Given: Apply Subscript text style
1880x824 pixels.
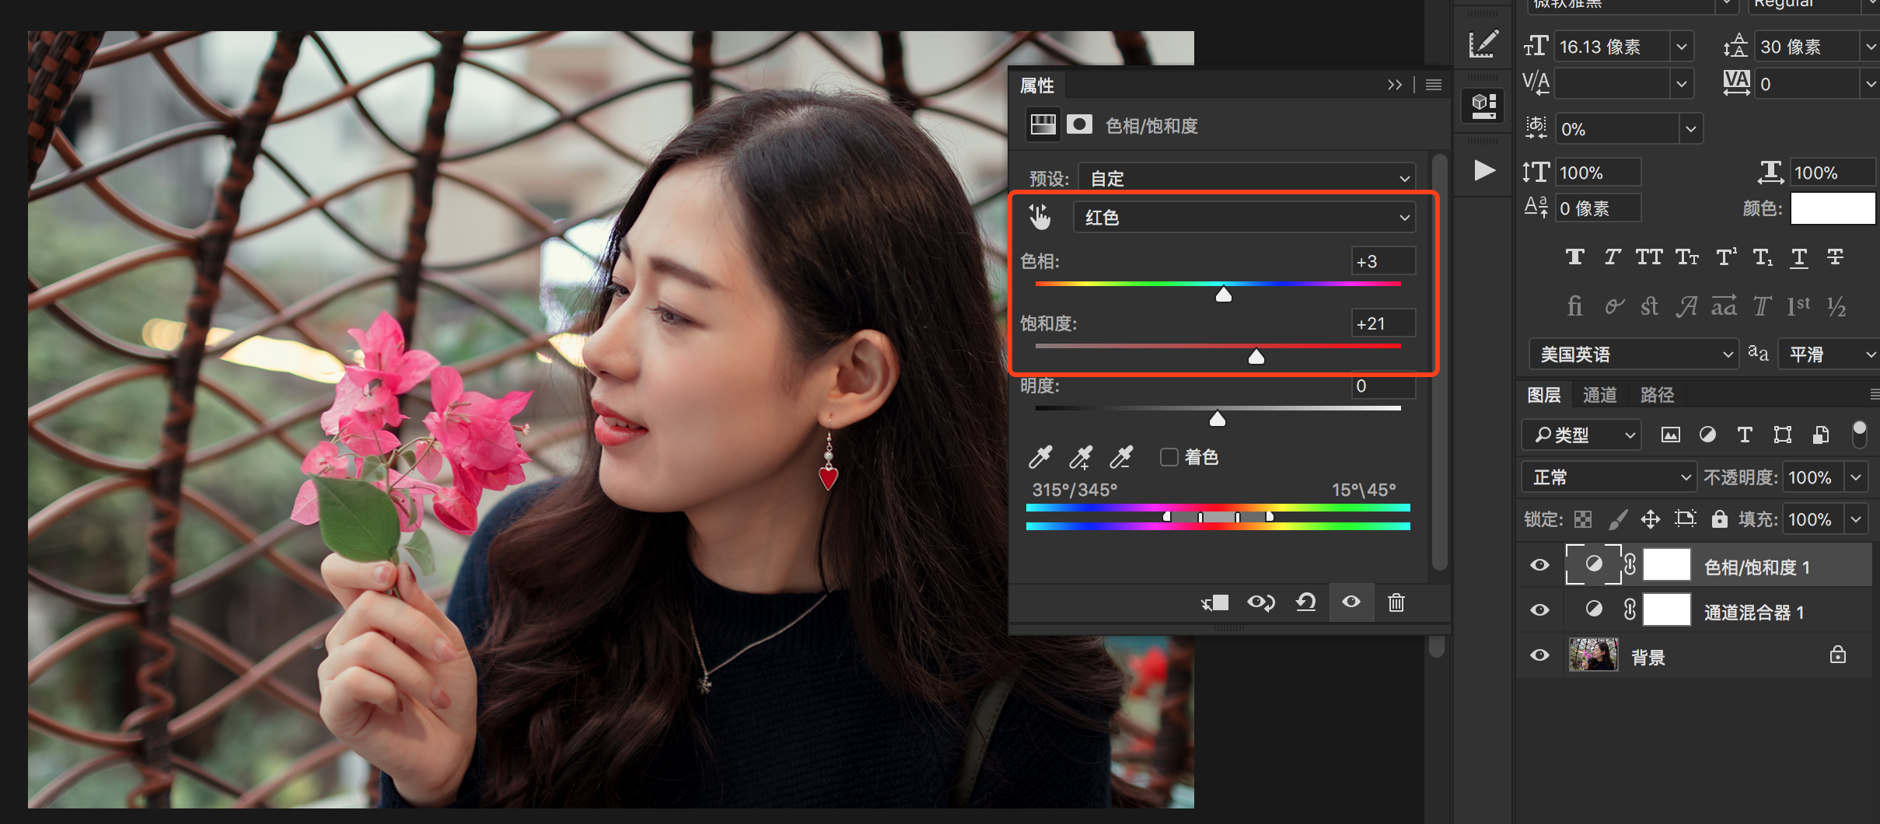Looking at the screenshot, I should pyautogui.click(x=1763, y=257).
